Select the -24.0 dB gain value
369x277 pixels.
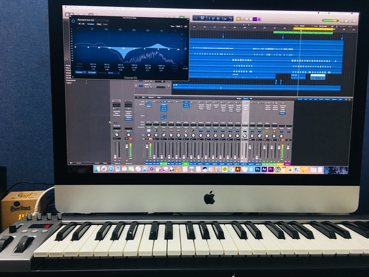121,68
